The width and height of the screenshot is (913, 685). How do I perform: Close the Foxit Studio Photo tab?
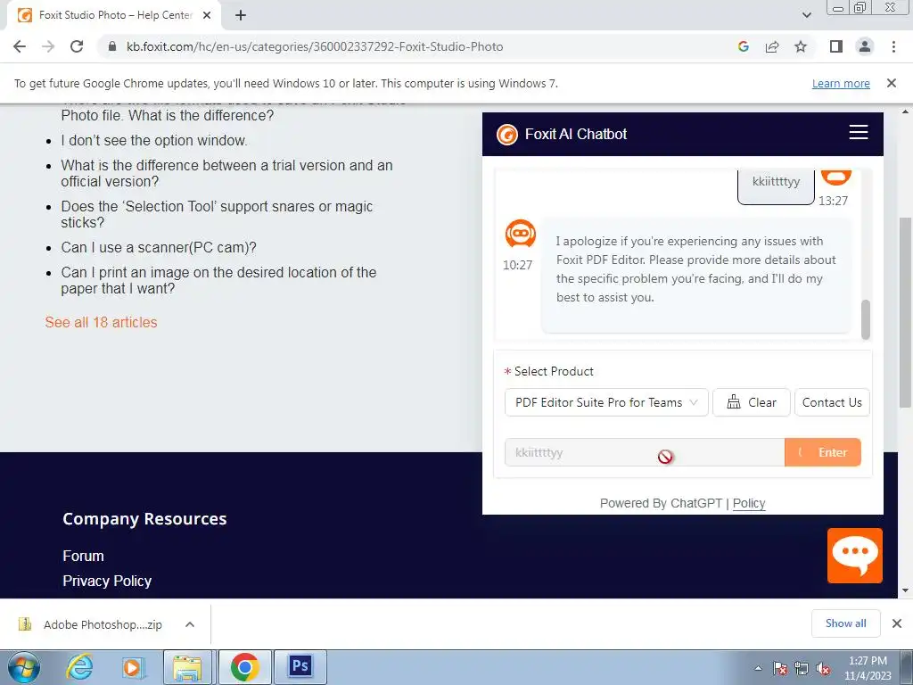pos(207,15)
